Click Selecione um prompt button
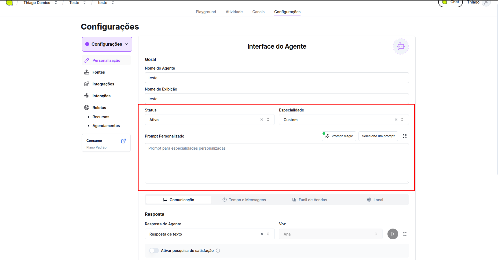 coord(378,136)
